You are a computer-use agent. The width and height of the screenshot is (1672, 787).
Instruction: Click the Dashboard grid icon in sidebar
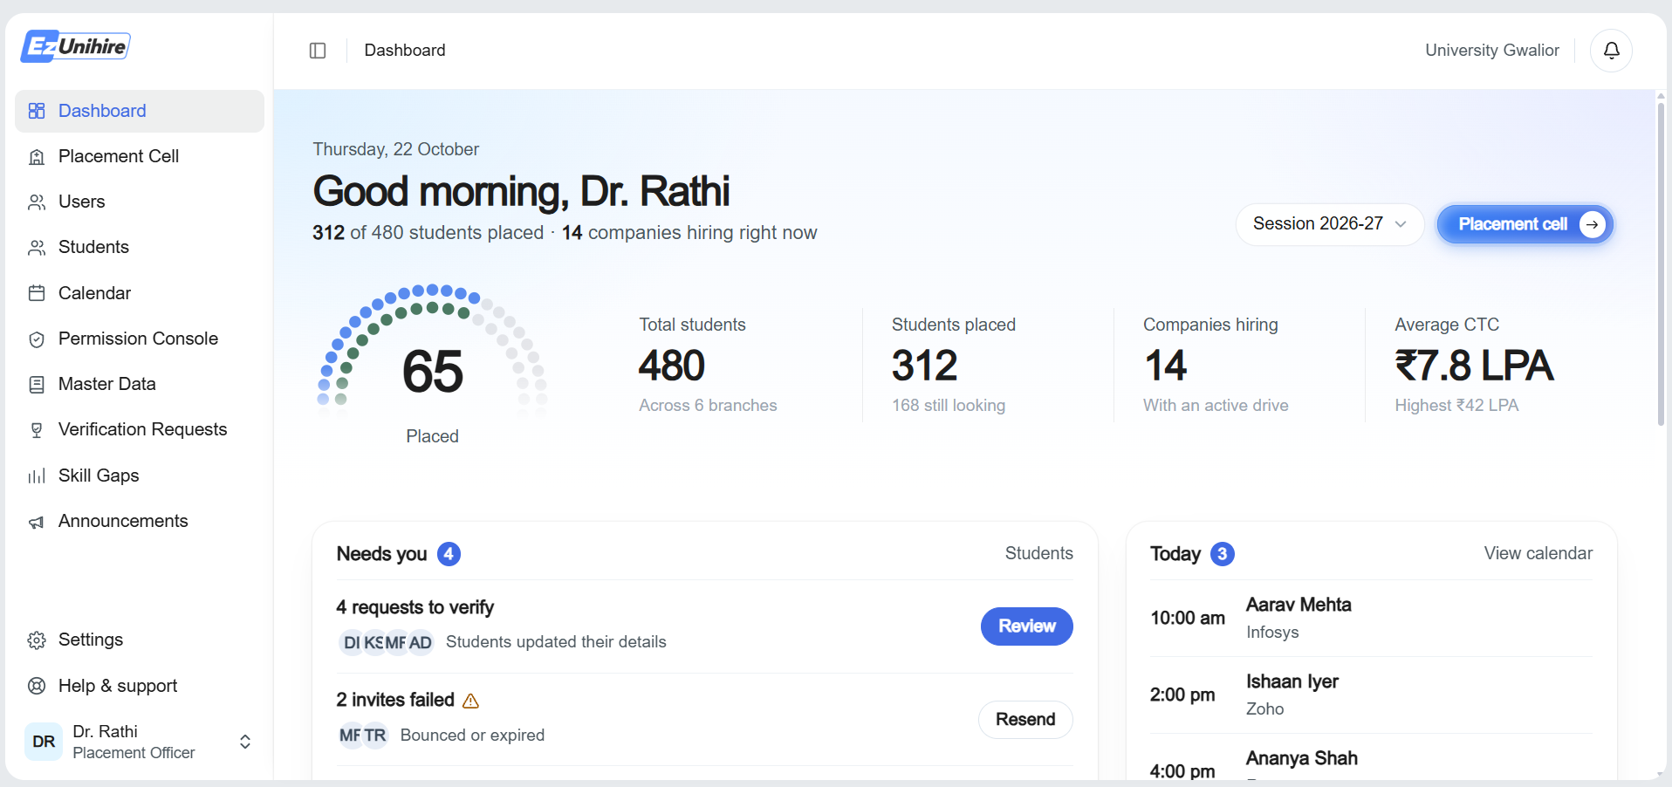coord(37,111)
